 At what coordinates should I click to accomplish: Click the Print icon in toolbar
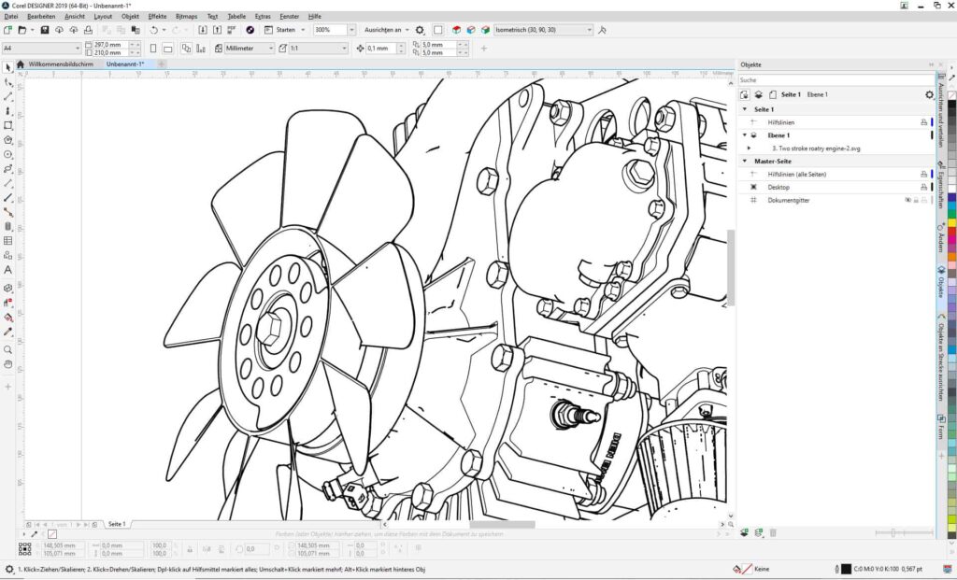click(88, 30)
